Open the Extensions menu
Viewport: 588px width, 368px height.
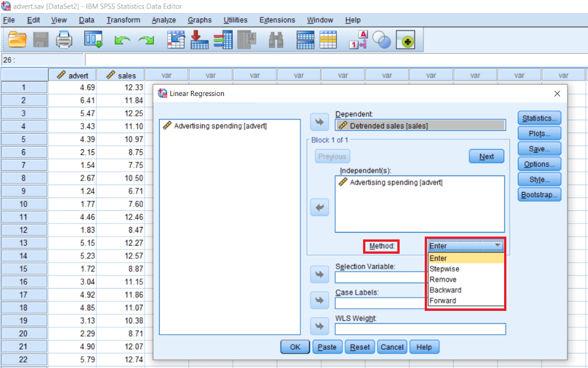pyautogui.click(x=277, y=20)
